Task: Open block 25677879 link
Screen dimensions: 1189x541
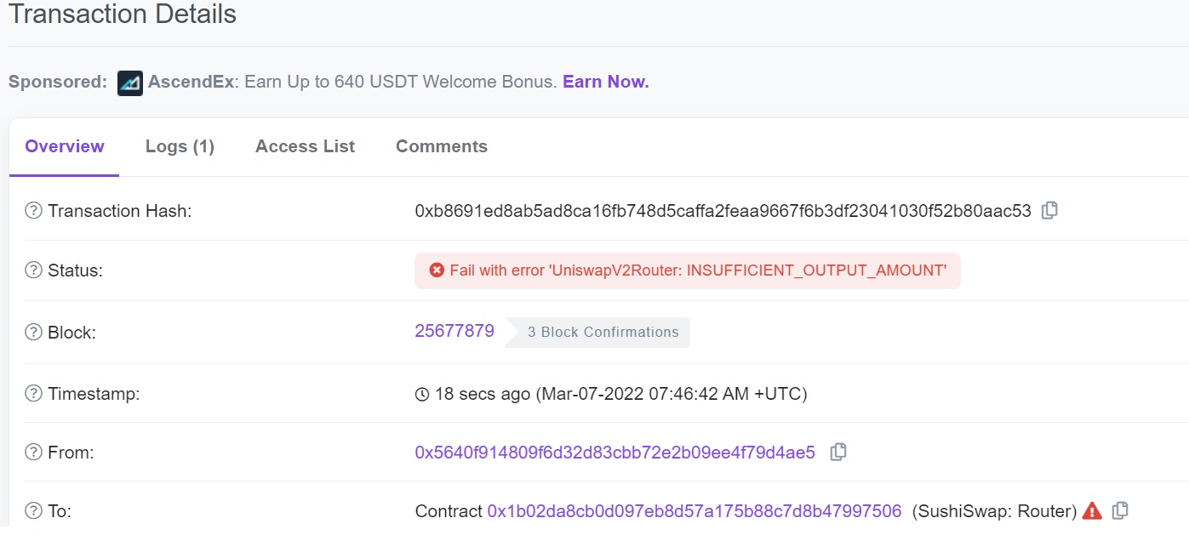Action: click(454, 331)
